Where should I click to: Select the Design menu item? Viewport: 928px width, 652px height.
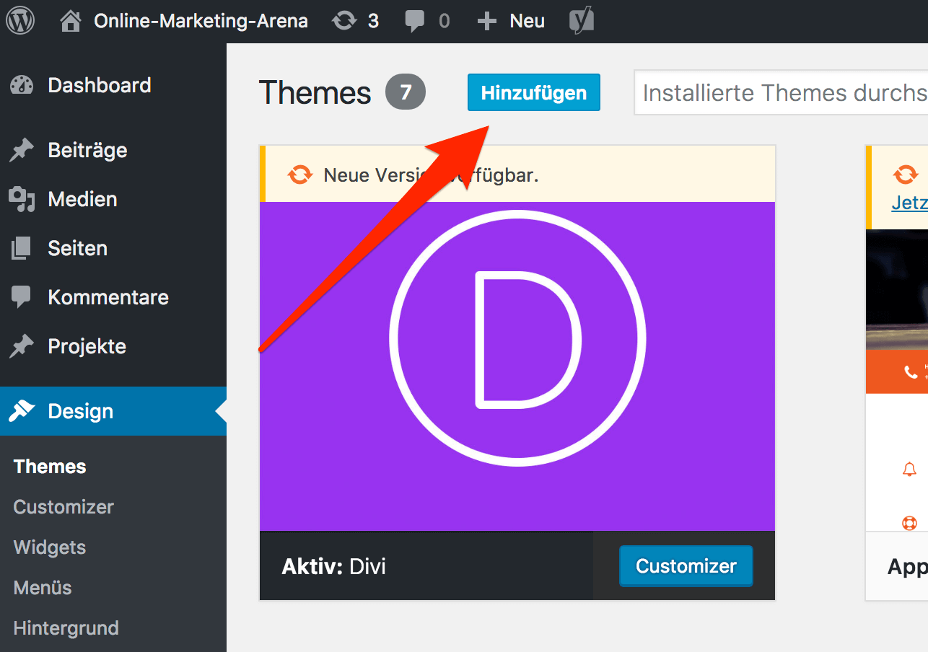pos(113,411)
